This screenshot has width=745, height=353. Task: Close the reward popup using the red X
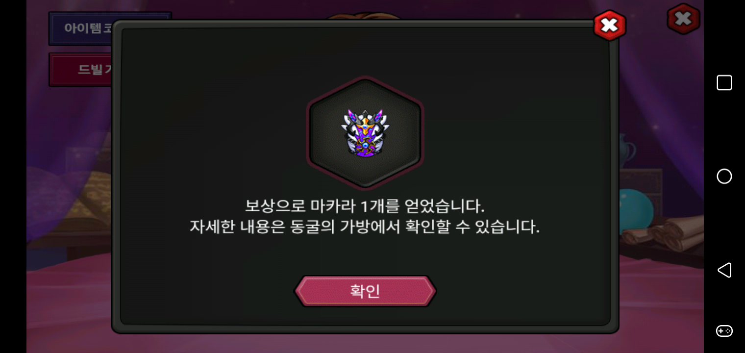coord(610,25)
